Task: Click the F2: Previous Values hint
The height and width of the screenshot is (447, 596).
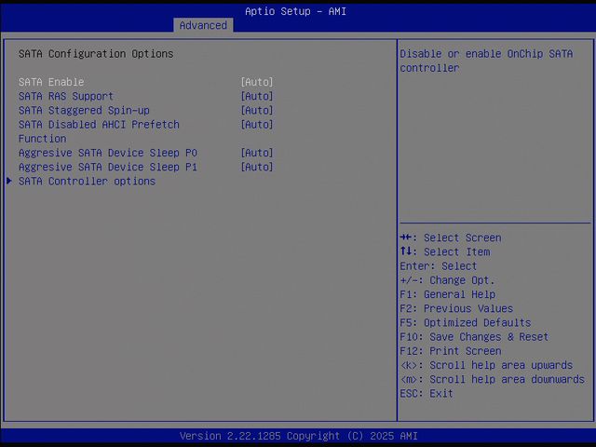Action: [456, 308]
